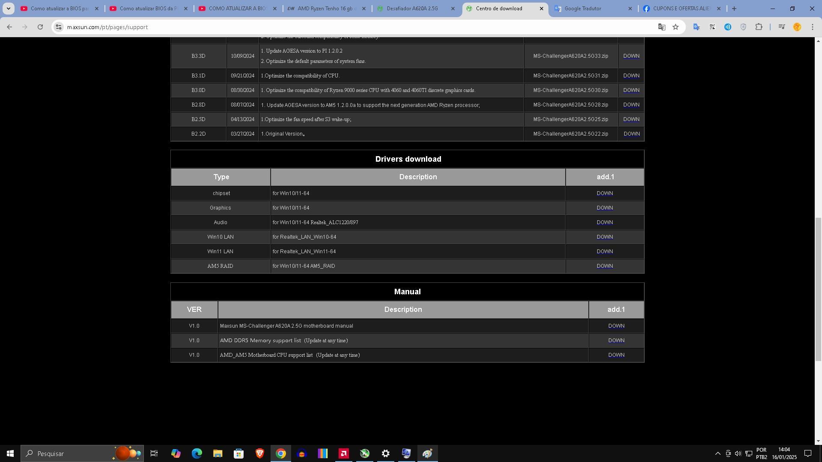
Task: Download motherboard manual via DOWN link
Action: [x=616, y=326]
